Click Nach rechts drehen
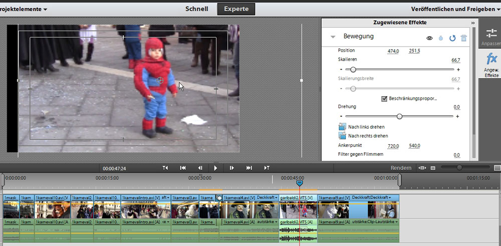 [363, 136]
